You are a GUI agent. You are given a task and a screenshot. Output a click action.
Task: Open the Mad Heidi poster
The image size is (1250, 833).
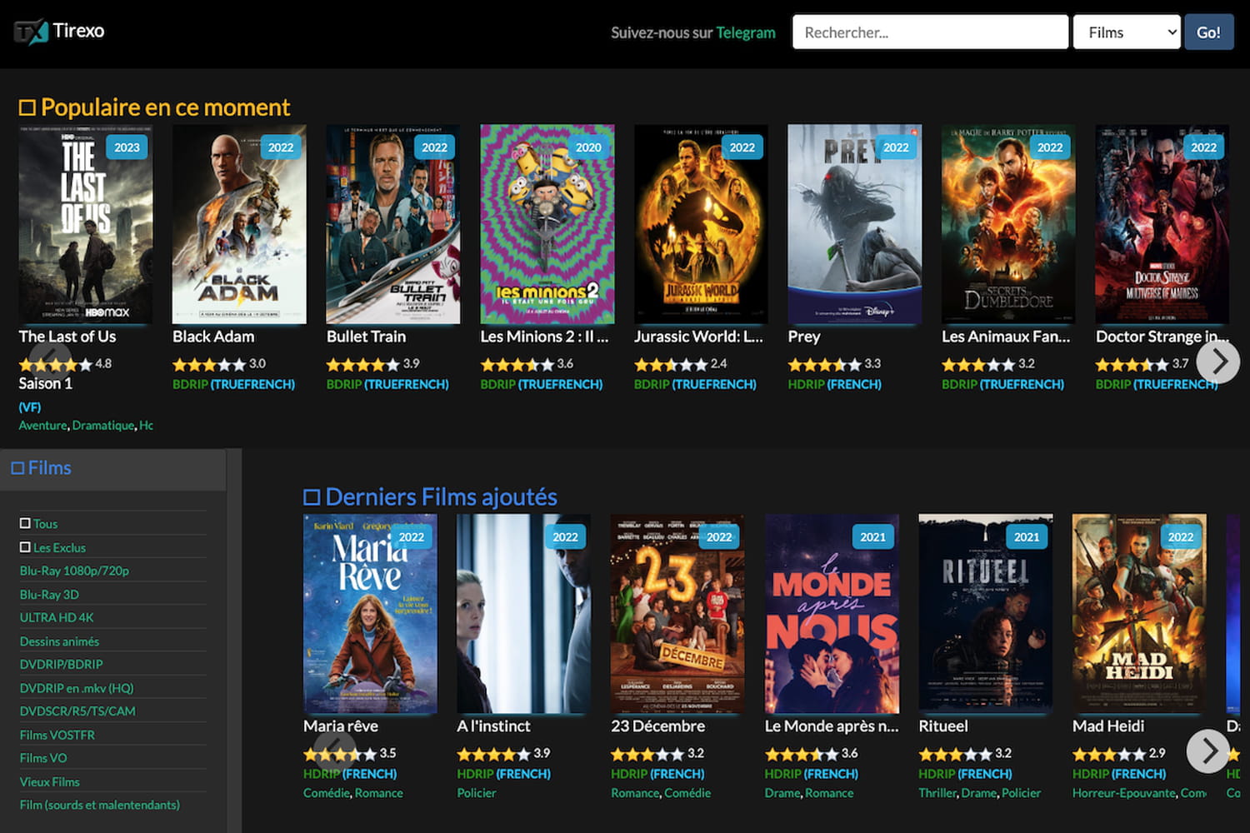click(x=1139, y=614)
